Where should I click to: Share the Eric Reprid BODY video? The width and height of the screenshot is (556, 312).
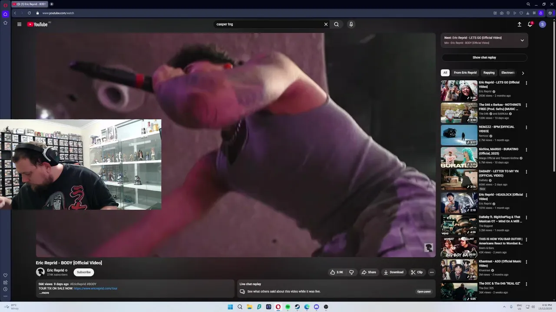pyautogui.click(x=369, y=272)
